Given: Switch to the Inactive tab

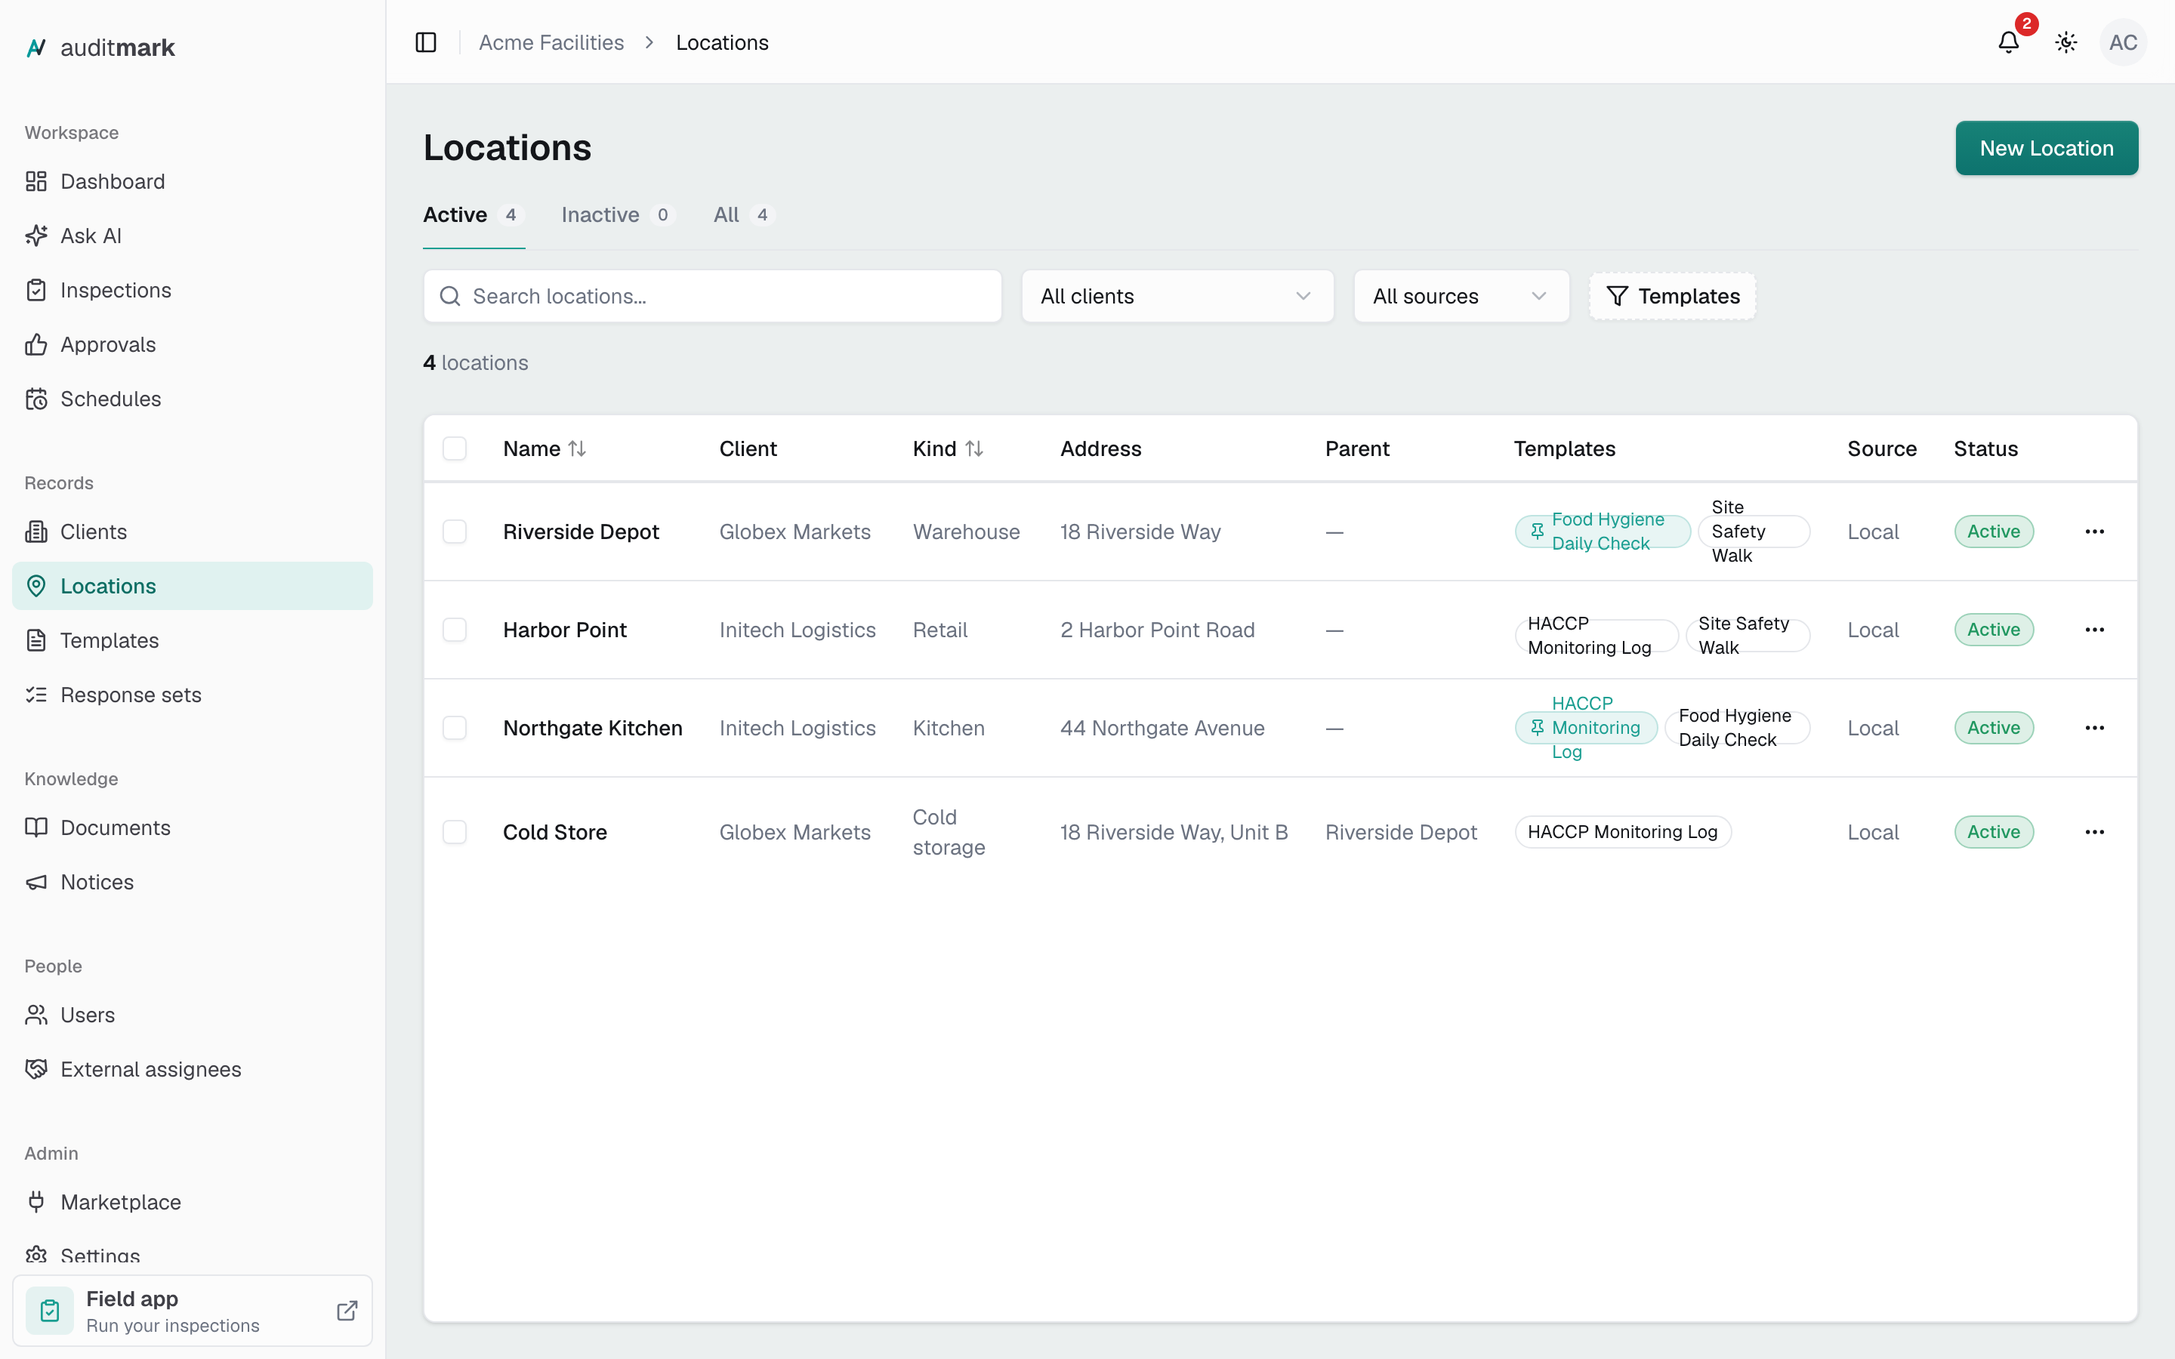Looking at the screenshot, I should [619, 215].
